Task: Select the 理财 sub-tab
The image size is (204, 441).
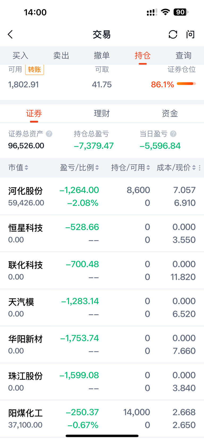Action: pos(102,114)
